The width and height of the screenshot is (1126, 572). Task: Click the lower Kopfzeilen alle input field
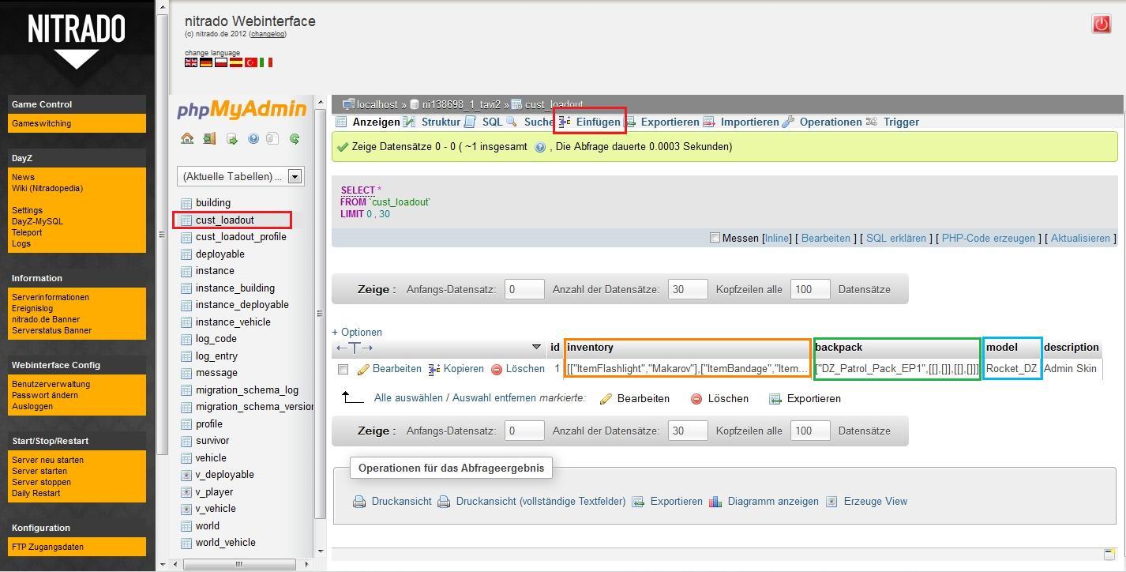click(810, 431)
